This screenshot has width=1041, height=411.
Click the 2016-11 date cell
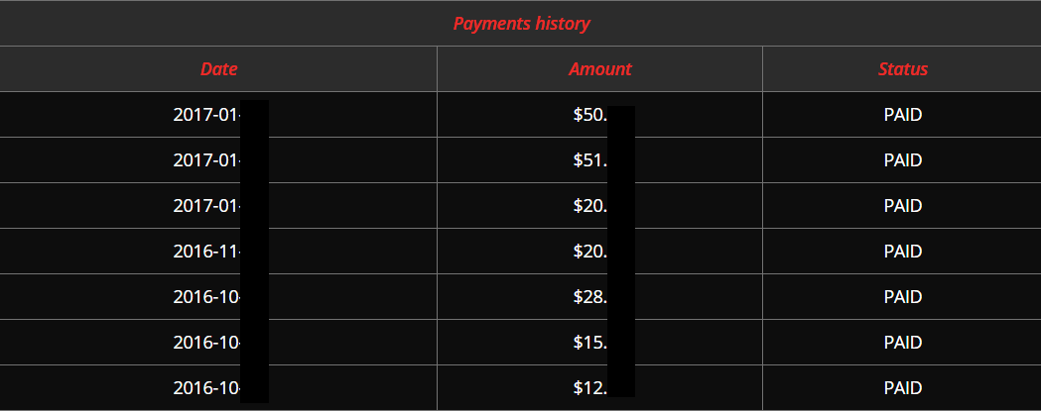(218, 252)
